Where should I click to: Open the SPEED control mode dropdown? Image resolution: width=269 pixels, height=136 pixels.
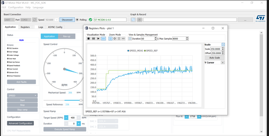tap(22, 95)
